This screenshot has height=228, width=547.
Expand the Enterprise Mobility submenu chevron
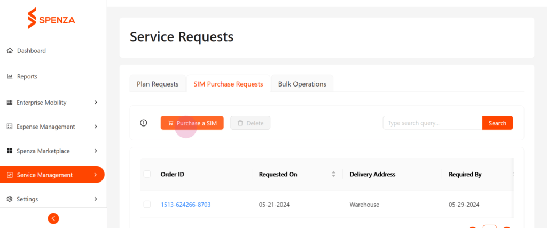[96, 103]
